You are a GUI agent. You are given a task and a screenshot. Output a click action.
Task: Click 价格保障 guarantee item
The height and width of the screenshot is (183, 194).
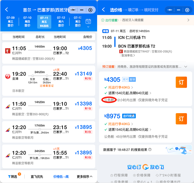coord(142,175)
